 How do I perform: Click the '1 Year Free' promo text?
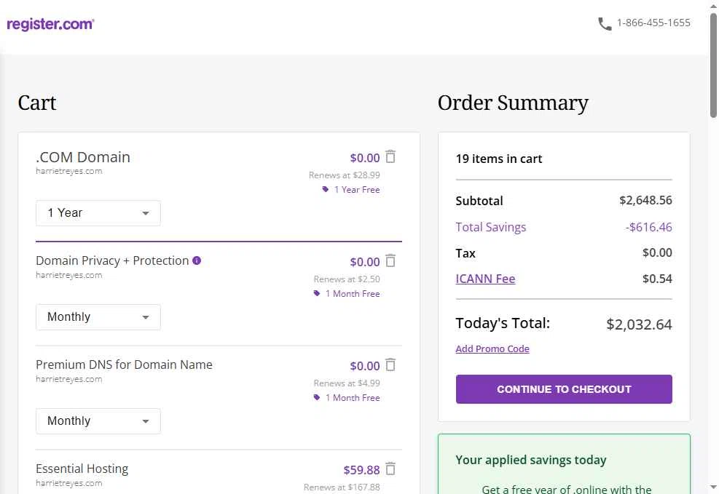point(357,190)
